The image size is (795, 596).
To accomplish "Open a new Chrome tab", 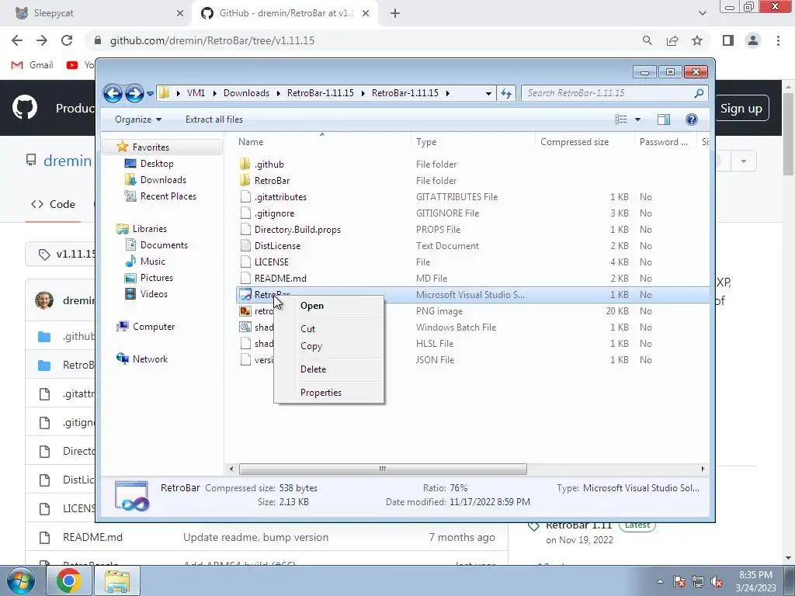I will pyautogui.click(x=395, y=14).
